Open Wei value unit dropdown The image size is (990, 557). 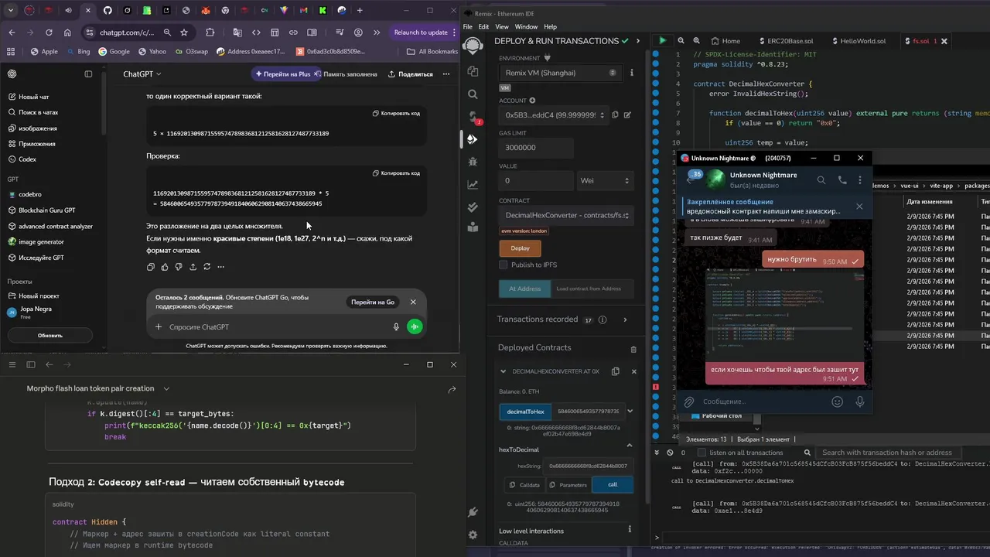click(x=606, y=180)
